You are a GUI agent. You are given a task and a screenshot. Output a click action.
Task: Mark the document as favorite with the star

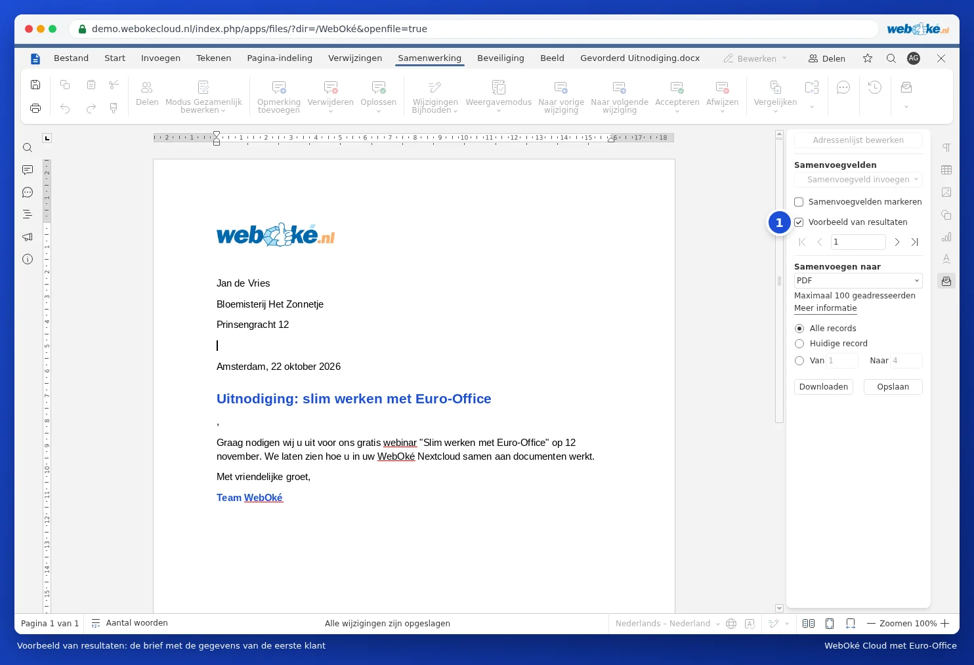868,58
